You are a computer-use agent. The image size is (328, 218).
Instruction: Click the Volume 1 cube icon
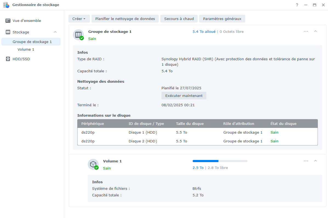point(93,164)
